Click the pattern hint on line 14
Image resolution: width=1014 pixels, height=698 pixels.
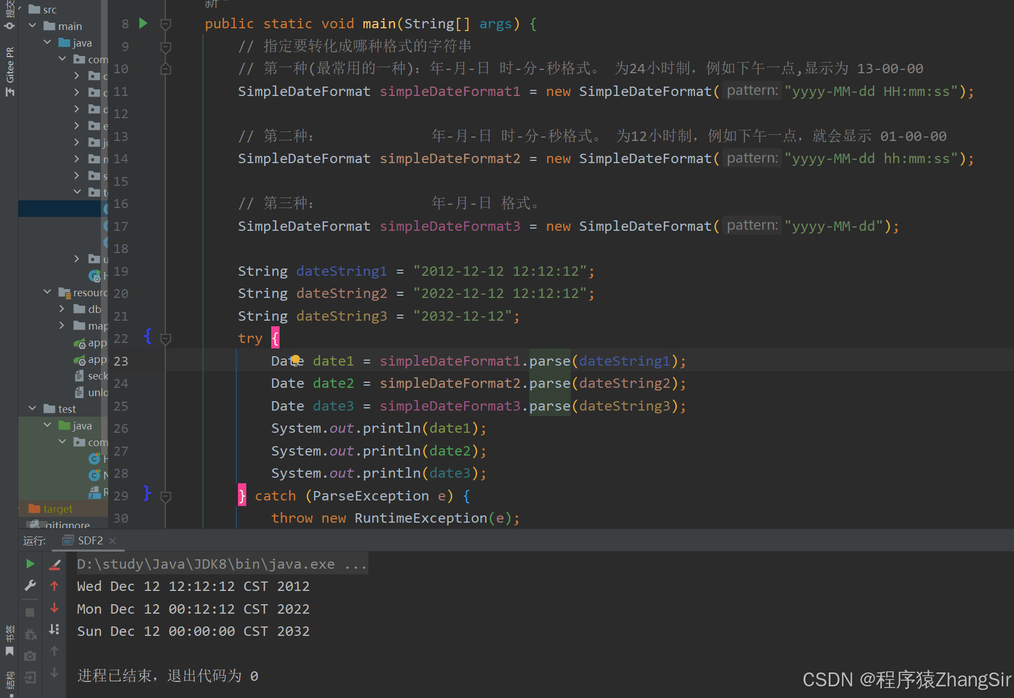[x=752, y=159]
